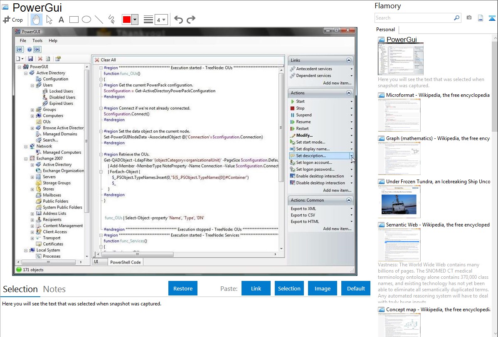Collapse the Active Directory tree node

coord(26,73)
